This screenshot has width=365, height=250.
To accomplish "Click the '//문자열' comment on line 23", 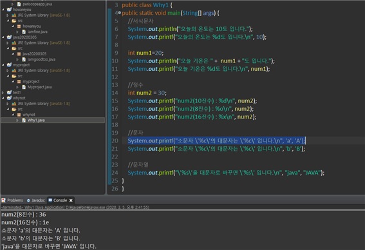I will [138, 165].
